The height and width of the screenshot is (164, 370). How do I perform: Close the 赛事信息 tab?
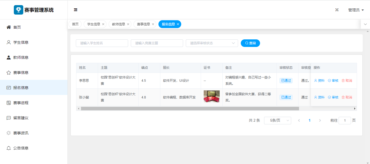click(x=153, y=24)
